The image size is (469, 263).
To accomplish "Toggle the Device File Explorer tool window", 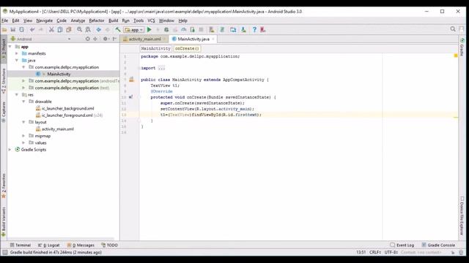I will pos(462,216).
